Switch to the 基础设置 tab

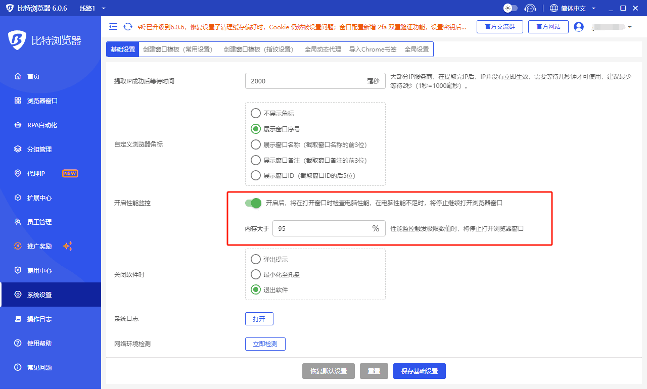(x=123, y=50)
